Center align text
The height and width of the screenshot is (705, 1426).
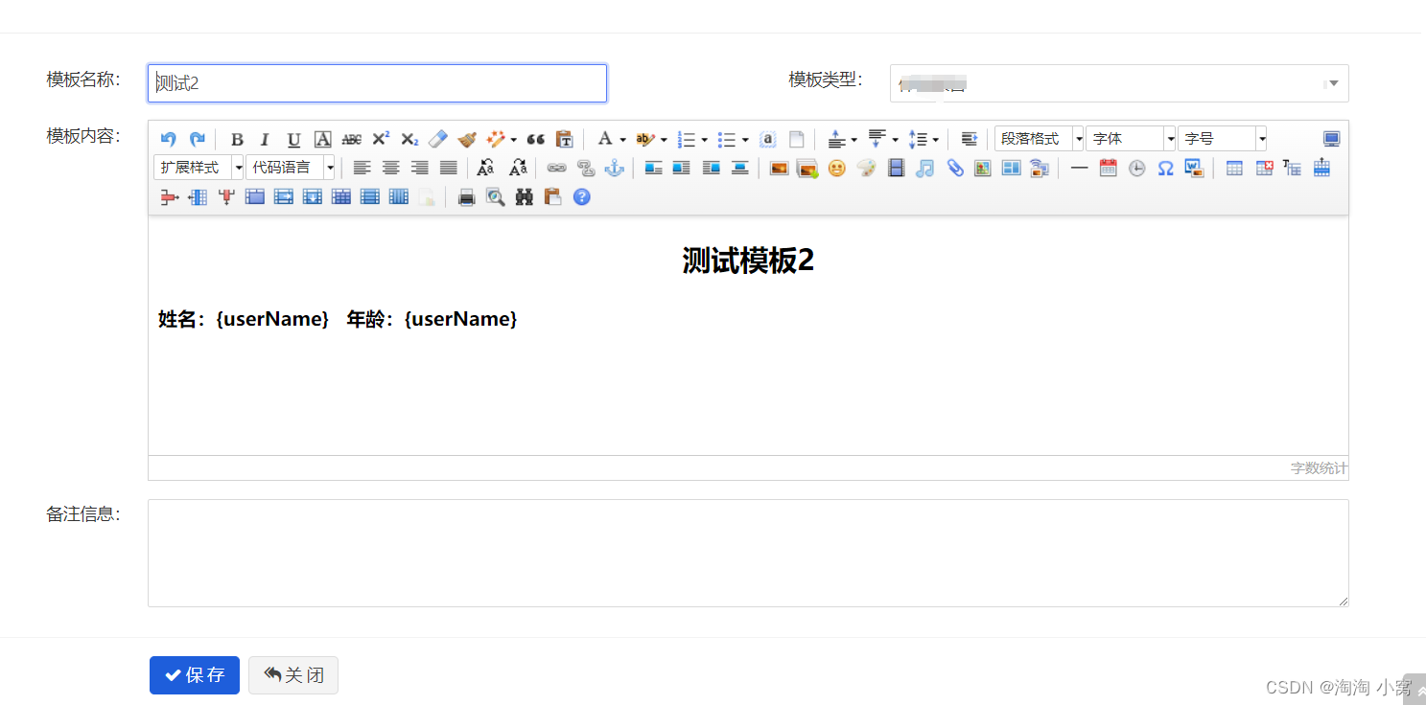(x=390, y=168)
